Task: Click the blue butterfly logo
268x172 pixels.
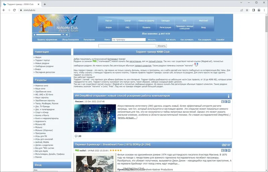Action: [70, 20]
